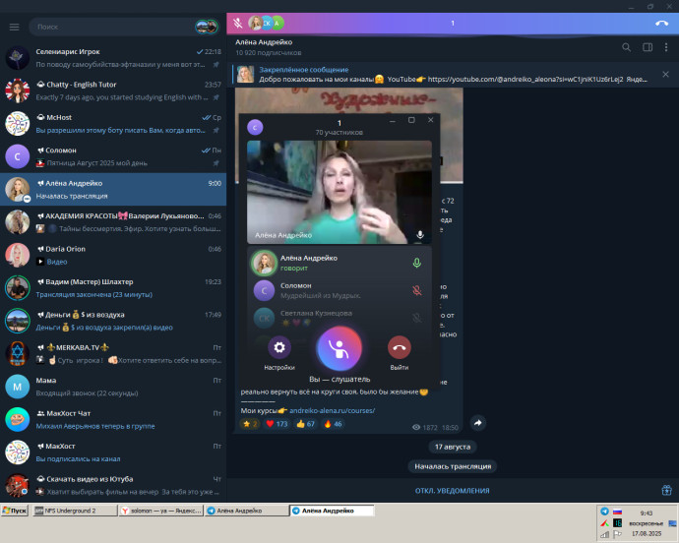Image resolution: width=679 pixels, height=543 pixels.
Task: Click Daria Orion avatar in chat list
Action: (18, 255)
